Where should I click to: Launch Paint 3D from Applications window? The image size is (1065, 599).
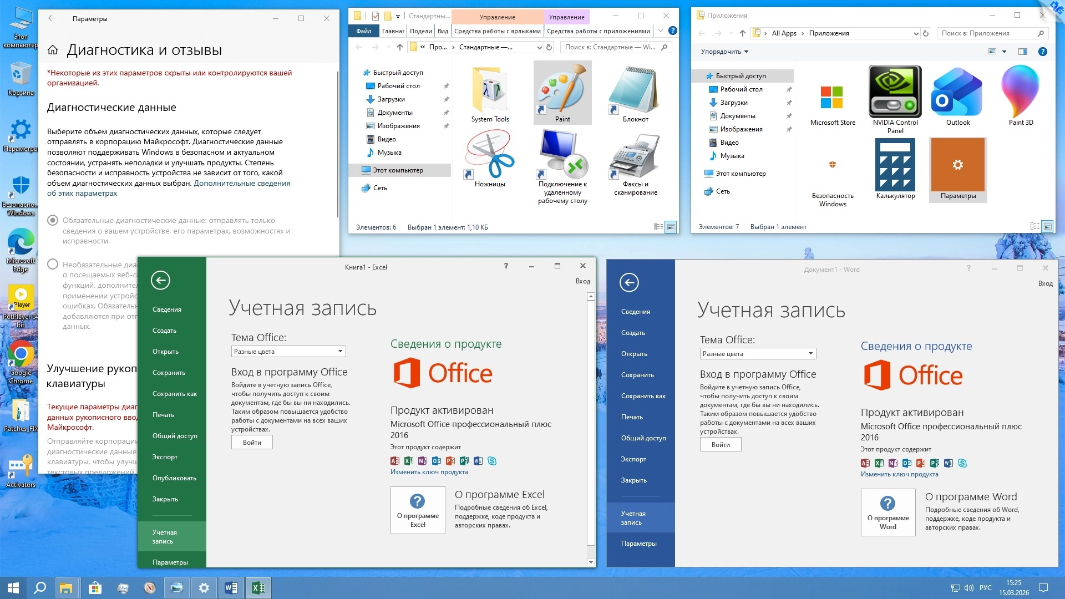1020,92
